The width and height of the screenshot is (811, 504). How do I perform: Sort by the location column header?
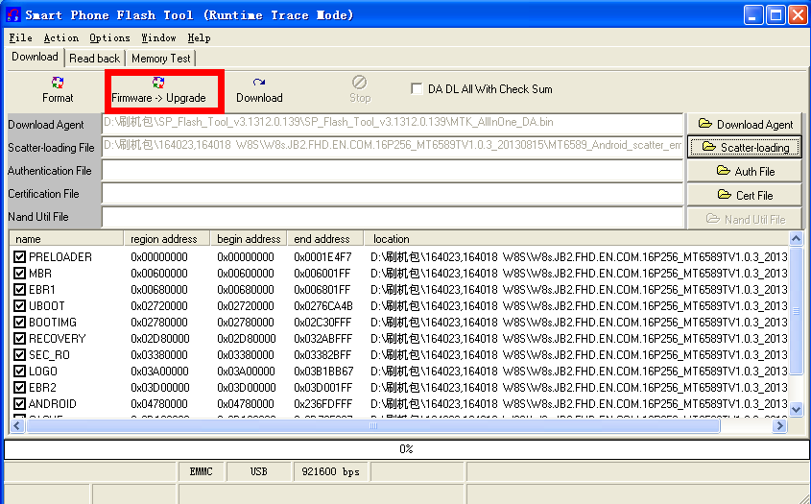[x=576, y=238]
